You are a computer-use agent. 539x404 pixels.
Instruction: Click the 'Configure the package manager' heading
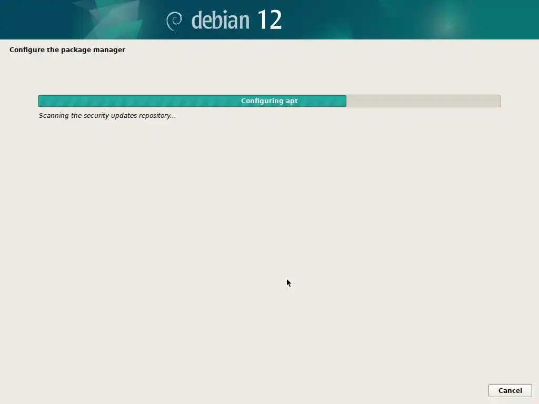(67, 50)
